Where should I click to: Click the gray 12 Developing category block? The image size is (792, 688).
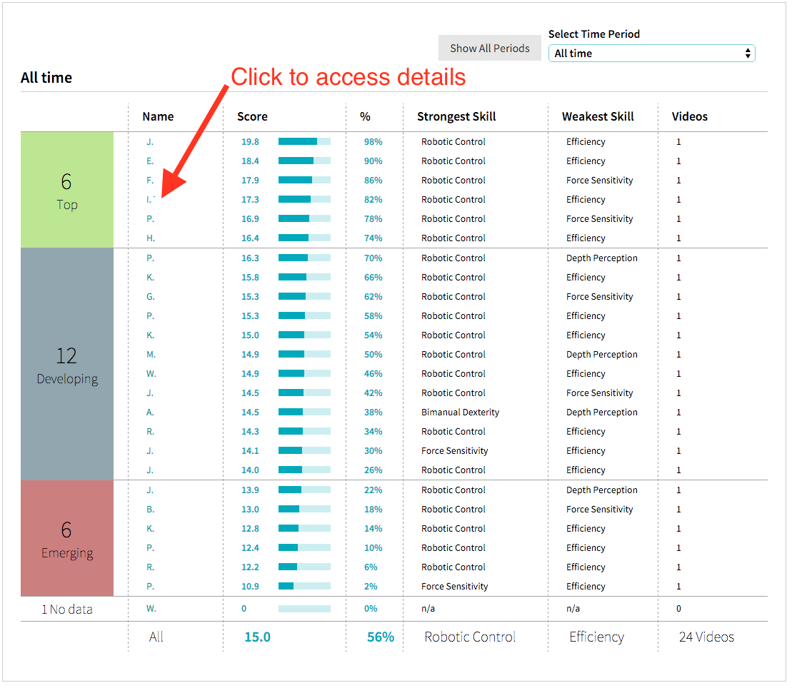point(67,364)
